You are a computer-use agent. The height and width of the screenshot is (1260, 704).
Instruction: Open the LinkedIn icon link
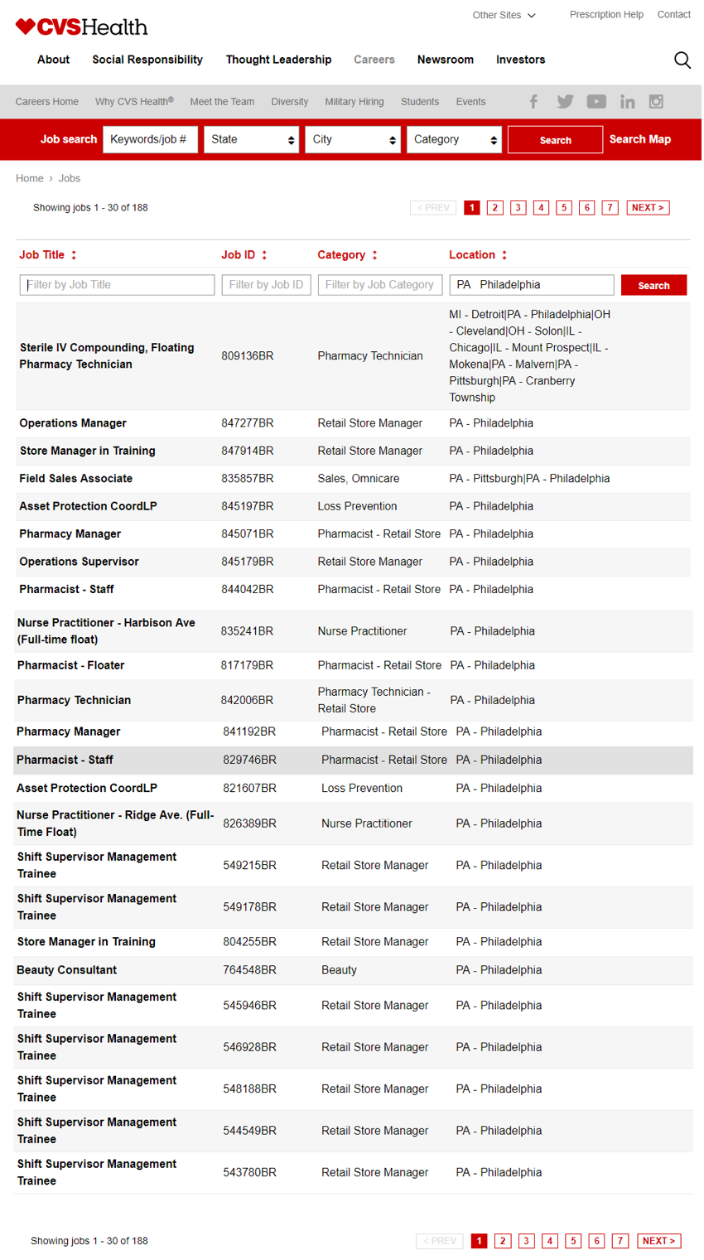coord(628,101)
